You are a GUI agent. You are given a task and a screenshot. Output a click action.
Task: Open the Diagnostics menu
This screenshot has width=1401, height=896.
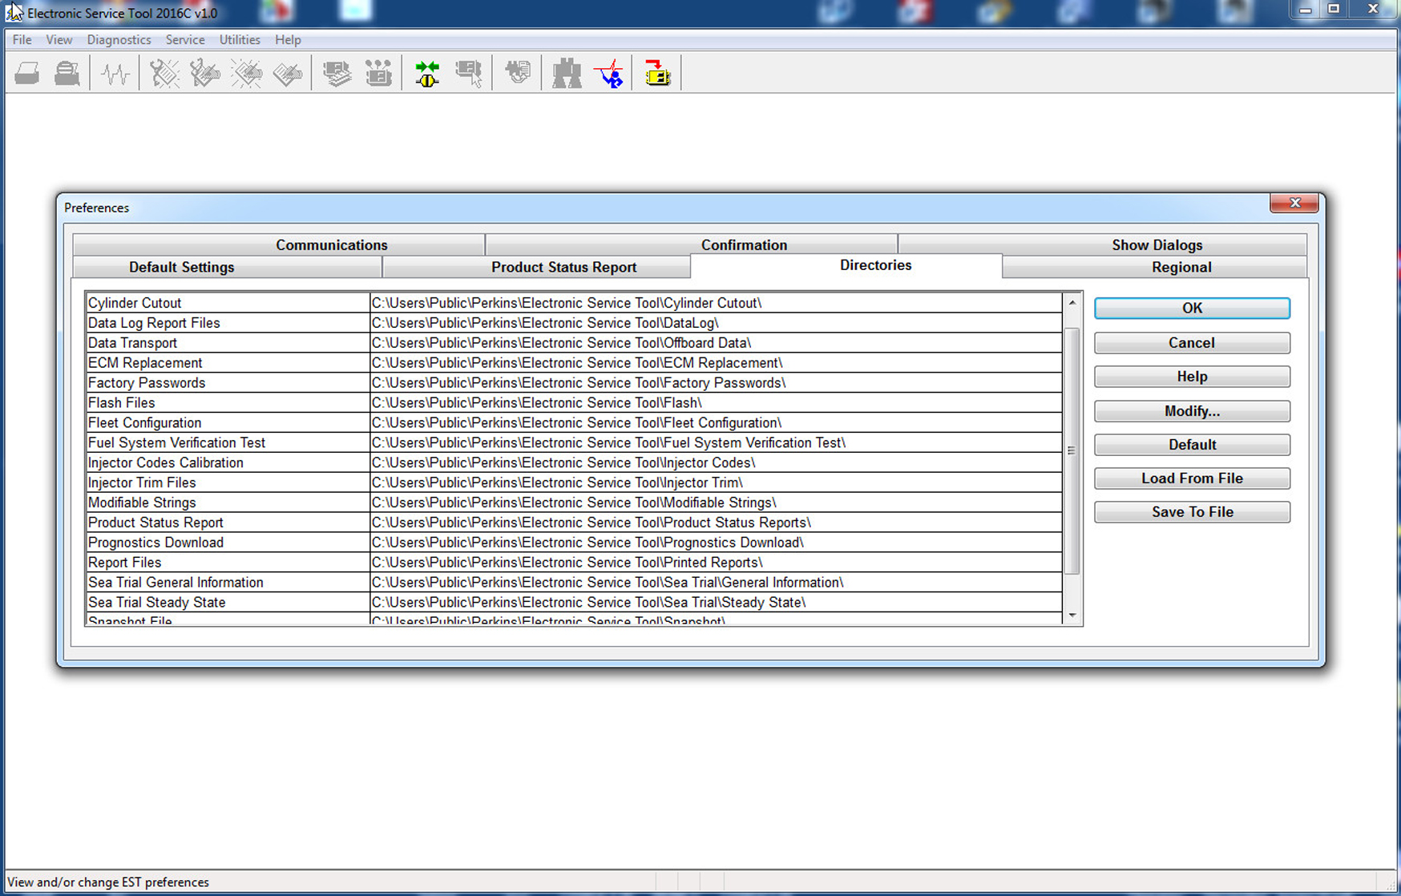pos(119,40)
